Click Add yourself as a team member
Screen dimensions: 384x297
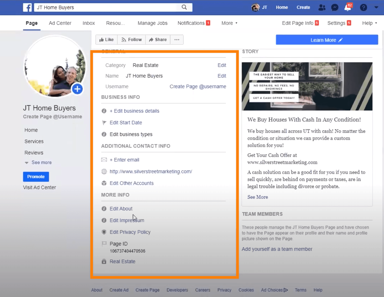[x=277, y=249]
